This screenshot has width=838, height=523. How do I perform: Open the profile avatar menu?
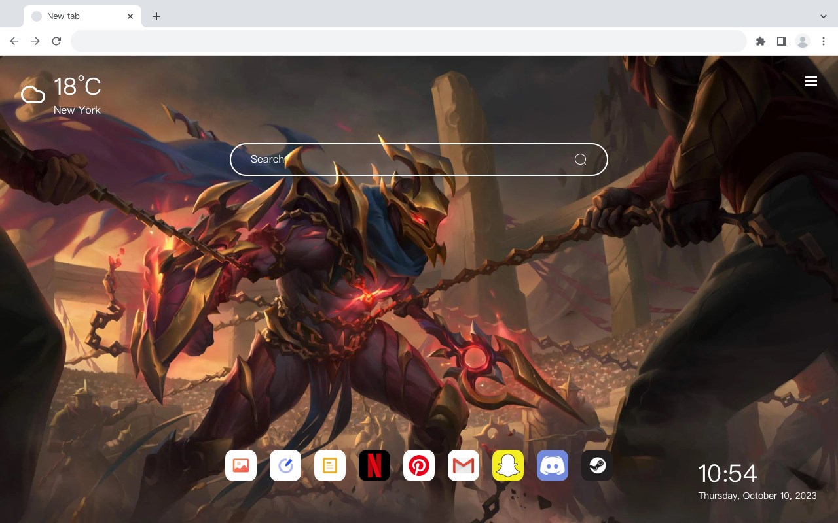[803, 41]
